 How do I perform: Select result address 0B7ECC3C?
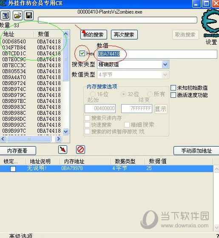tap(14, 65)
